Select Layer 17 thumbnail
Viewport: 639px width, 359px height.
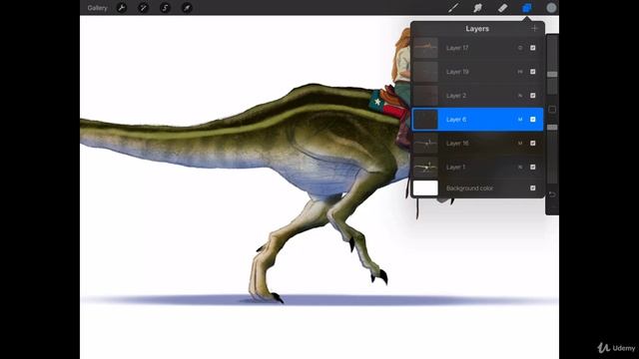(425, 48)
